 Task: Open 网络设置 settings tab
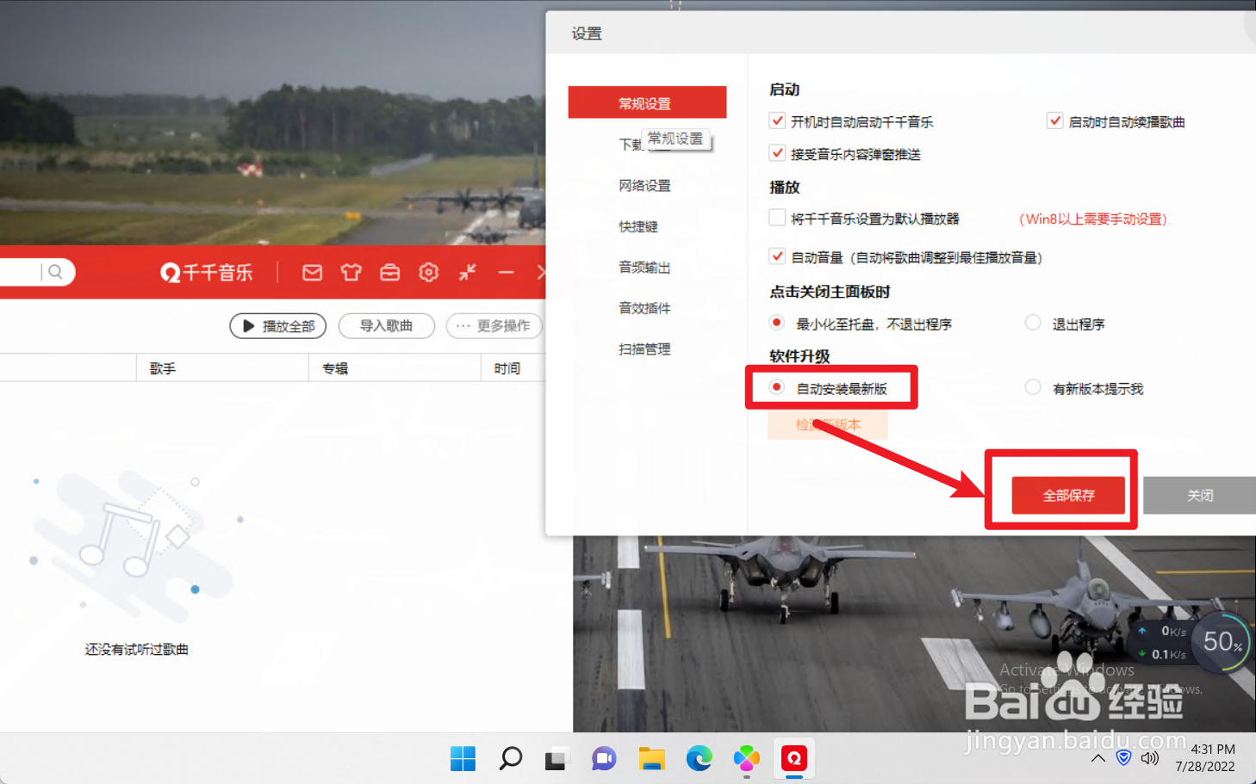(644, 185)
